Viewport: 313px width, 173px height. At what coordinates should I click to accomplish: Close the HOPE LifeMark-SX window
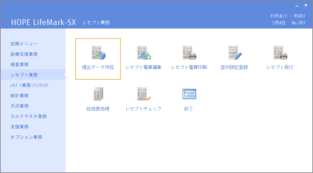pos(306,6)
